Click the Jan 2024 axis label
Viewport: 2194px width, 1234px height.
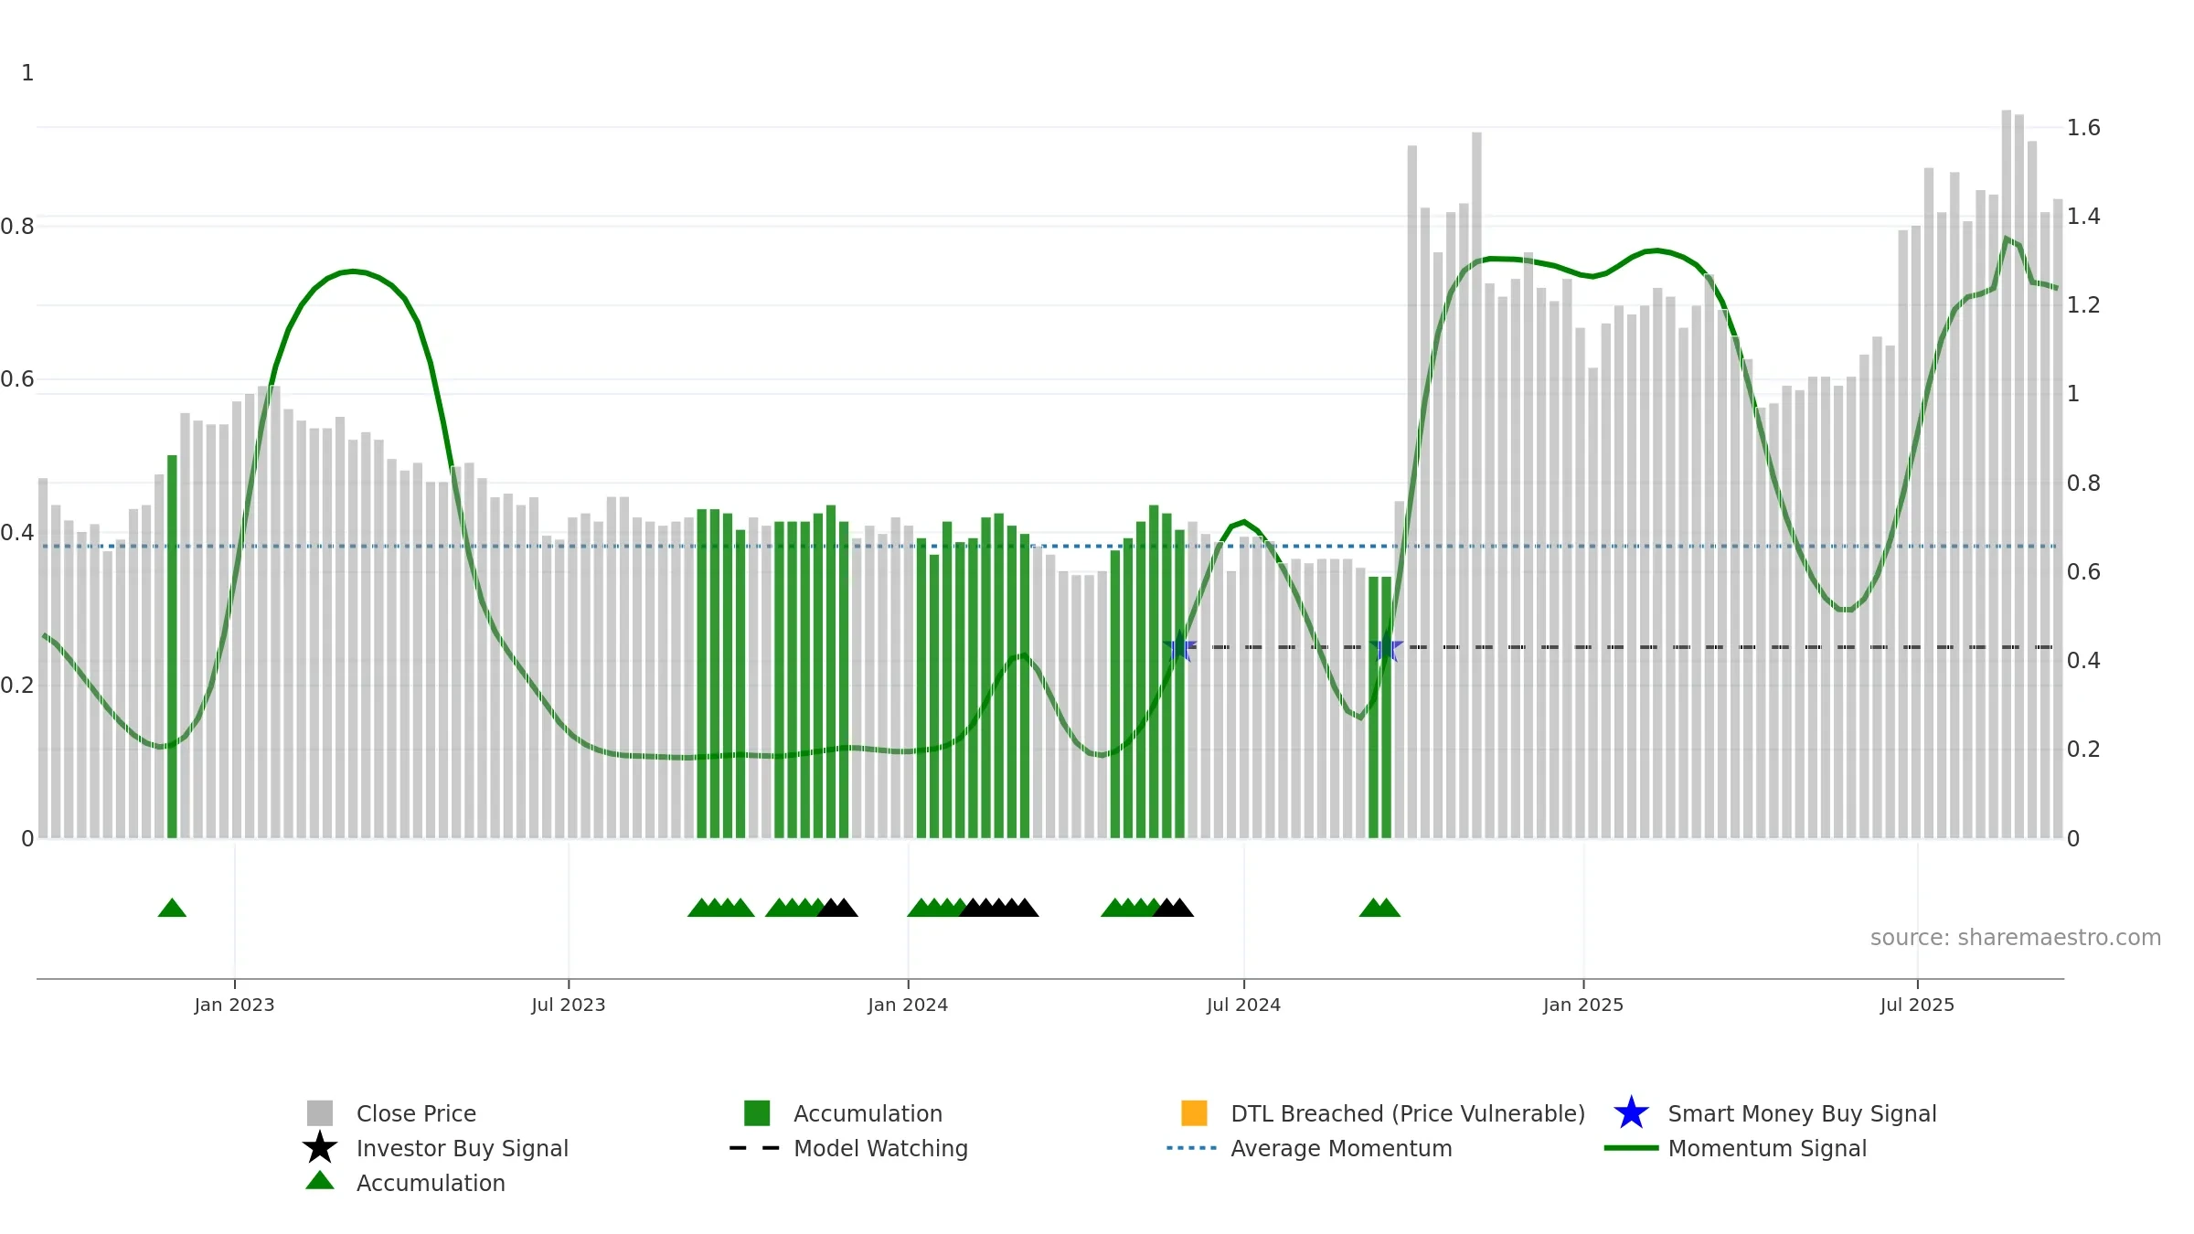(908, 1005)
